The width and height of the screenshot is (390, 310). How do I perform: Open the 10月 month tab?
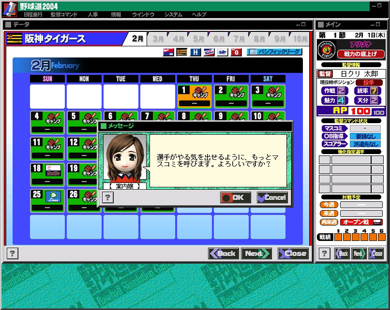pyautogui.click(x=300, y=39)
